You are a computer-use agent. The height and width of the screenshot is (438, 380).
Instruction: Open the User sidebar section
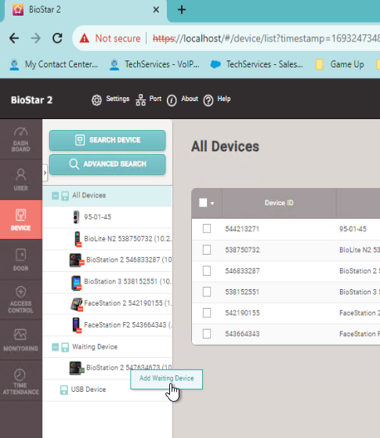[x=21, y=179]
